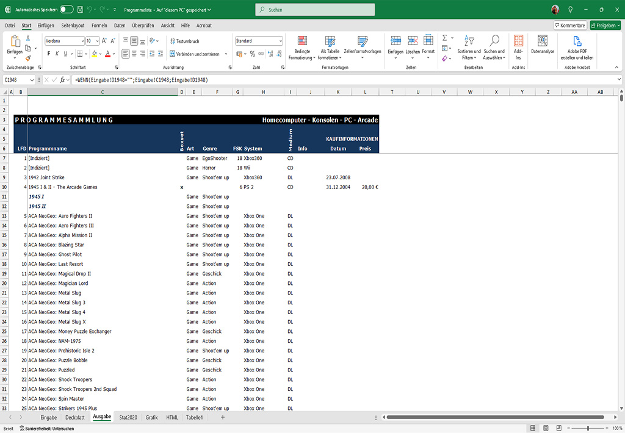This screenshot has height=433, width=625.
Task: Expand the Standard number format dropdown
Action: [x=280, y=41]
